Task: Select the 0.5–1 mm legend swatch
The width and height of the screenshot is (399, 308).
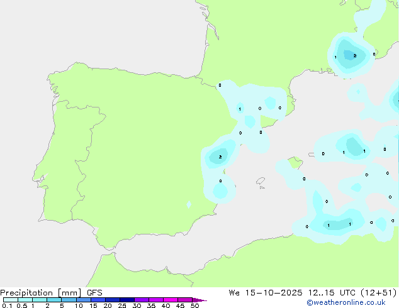Action: pos(25,300)
